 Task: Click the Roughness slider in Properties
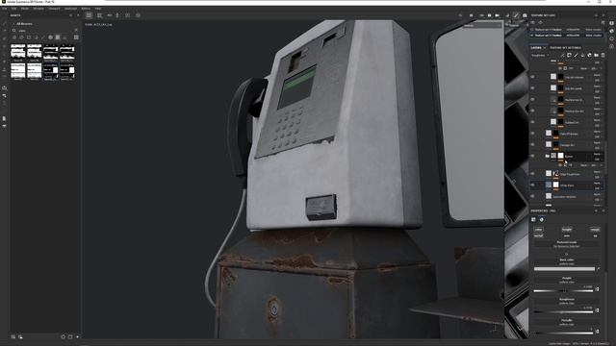coord(563,311)
